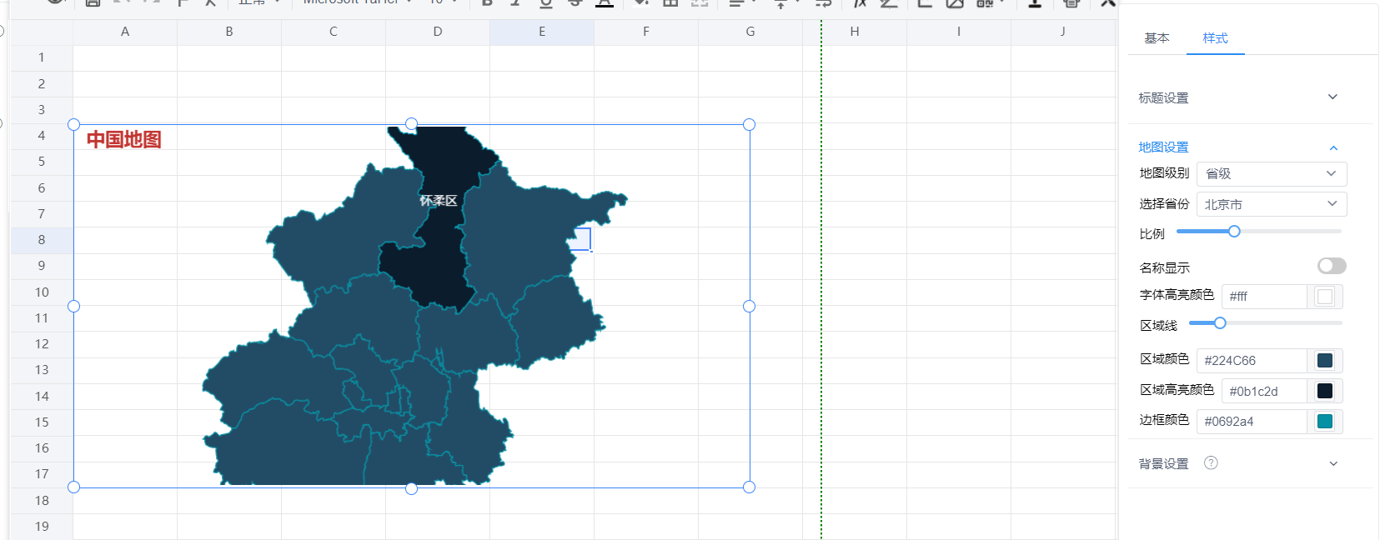Open the 地图级别 dropdown showing 省级
The height and width of the screenshot is (540, 1380).
1272,173
